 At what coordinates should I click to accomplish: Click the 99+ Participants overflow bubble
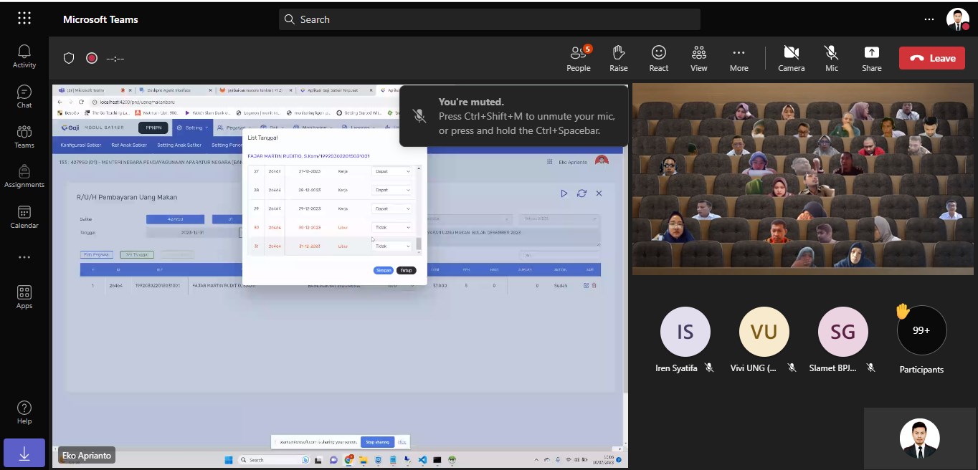pyautogui.click(x=921, y=330)
